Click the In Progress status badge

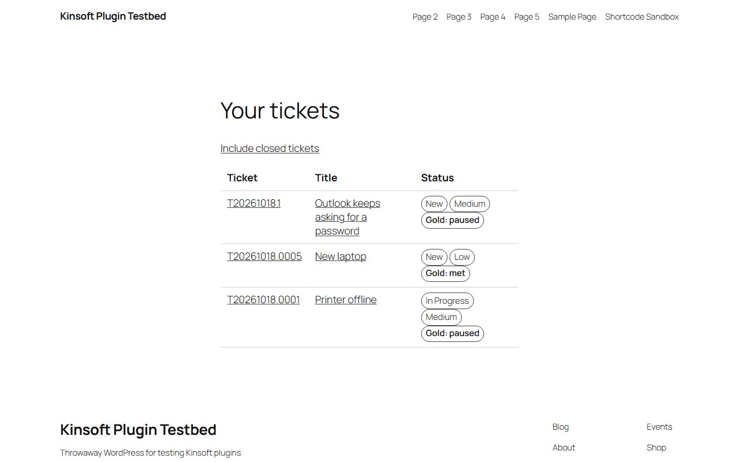point(447,301)
